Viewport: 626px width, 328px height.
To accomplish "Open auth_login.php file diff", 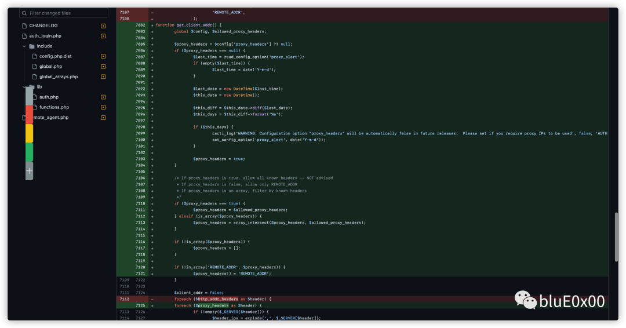I will coord(45,36).
